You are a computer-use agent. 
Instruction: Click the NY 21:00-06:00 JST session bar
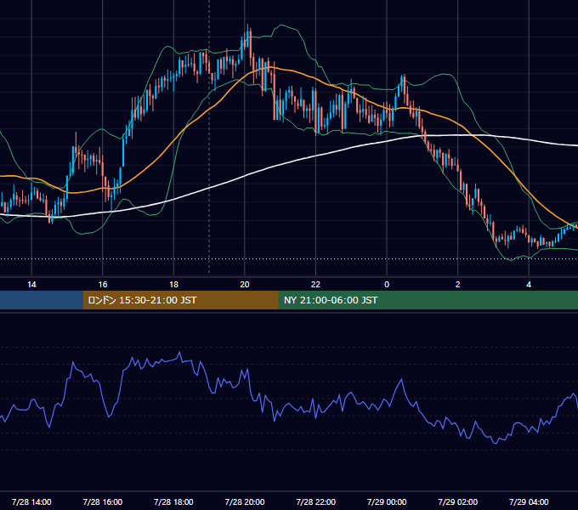(x=428, y=300)
